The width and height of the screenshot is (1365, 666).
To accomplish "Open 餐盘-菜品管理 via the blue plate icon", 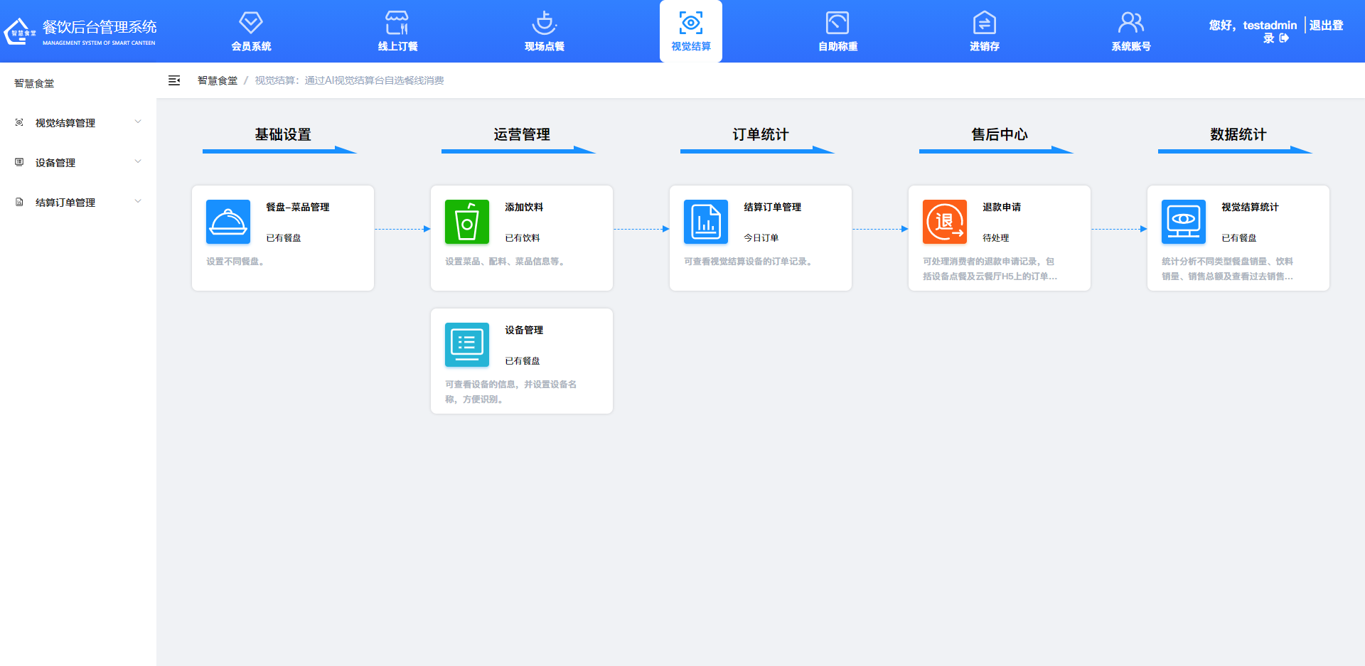I will [227, 221].
